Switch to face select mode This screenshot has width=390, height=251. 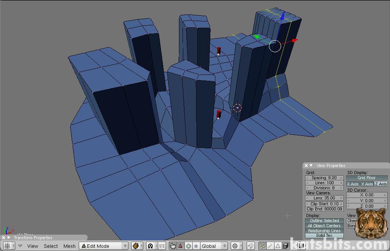pos(278,246)
